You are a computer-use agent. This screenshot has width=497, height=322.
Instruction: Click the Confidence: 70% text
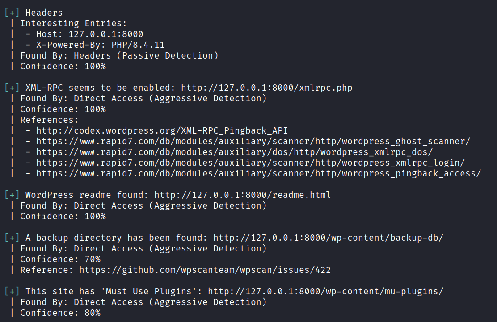[60, 259]
